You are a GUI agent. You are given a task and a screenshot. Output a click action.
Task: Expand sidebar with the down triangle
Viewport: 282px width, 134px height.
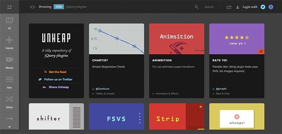[x=10, y=127]
